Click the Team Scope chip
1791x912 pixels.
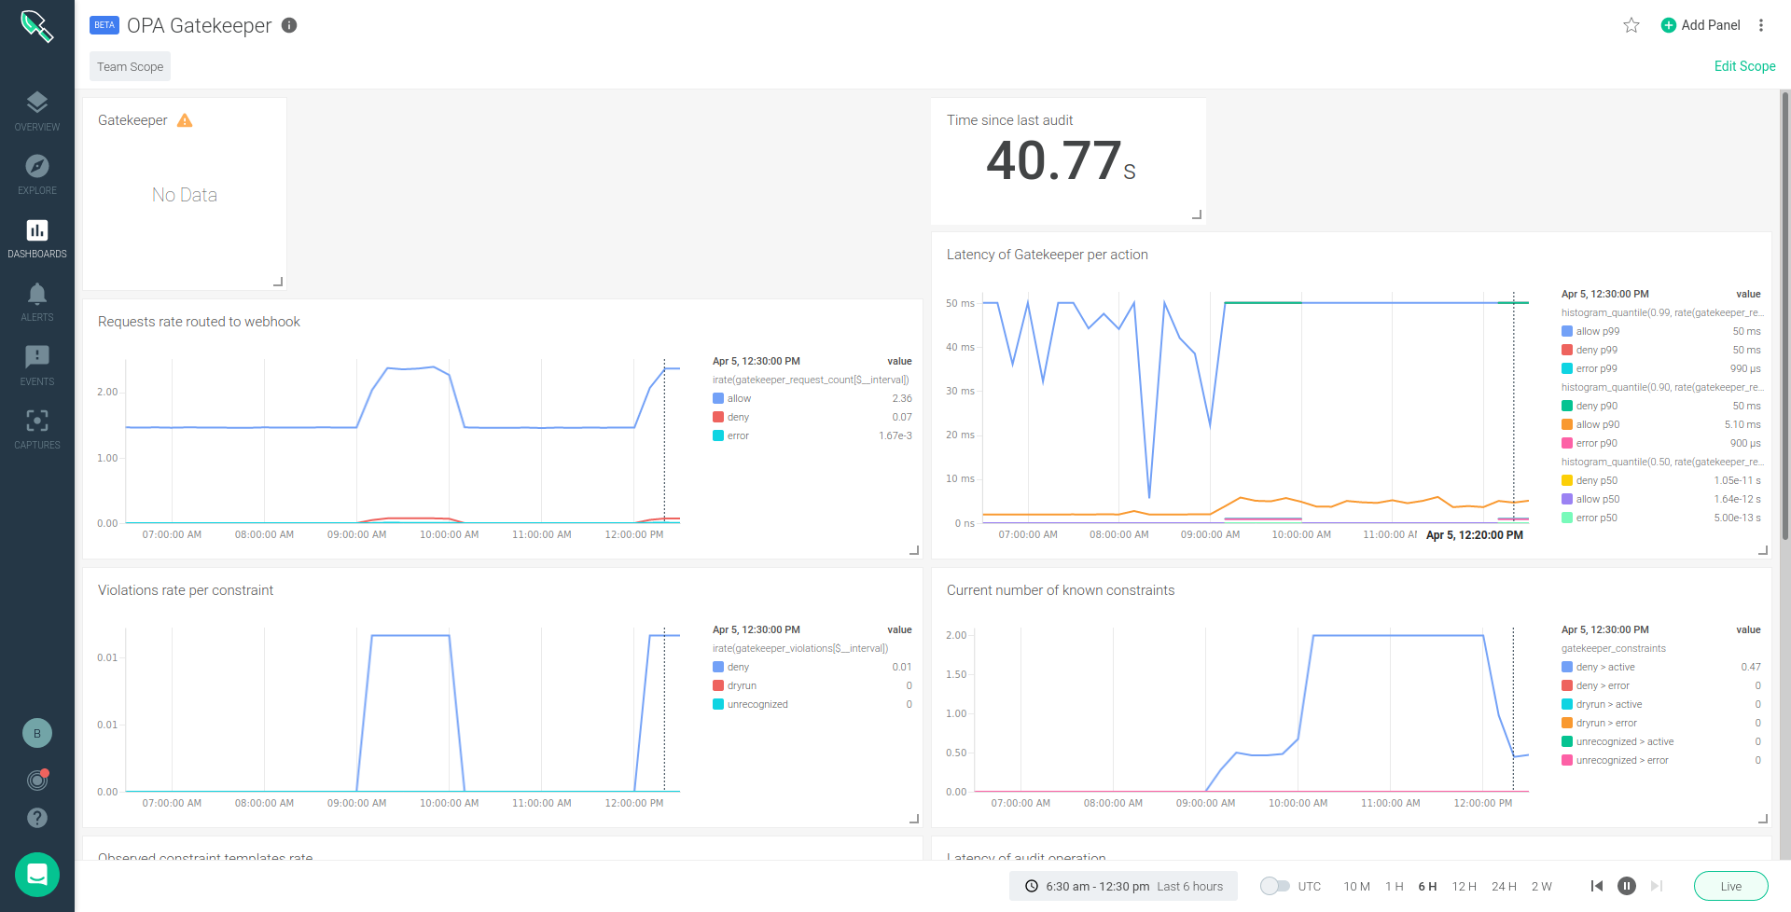131,66
